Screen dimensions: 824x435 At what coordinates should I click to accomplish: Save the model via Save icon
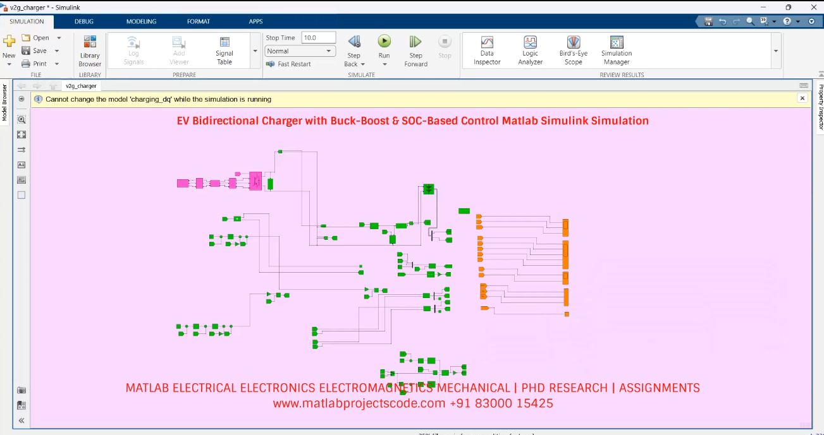(x=26, y=51)
